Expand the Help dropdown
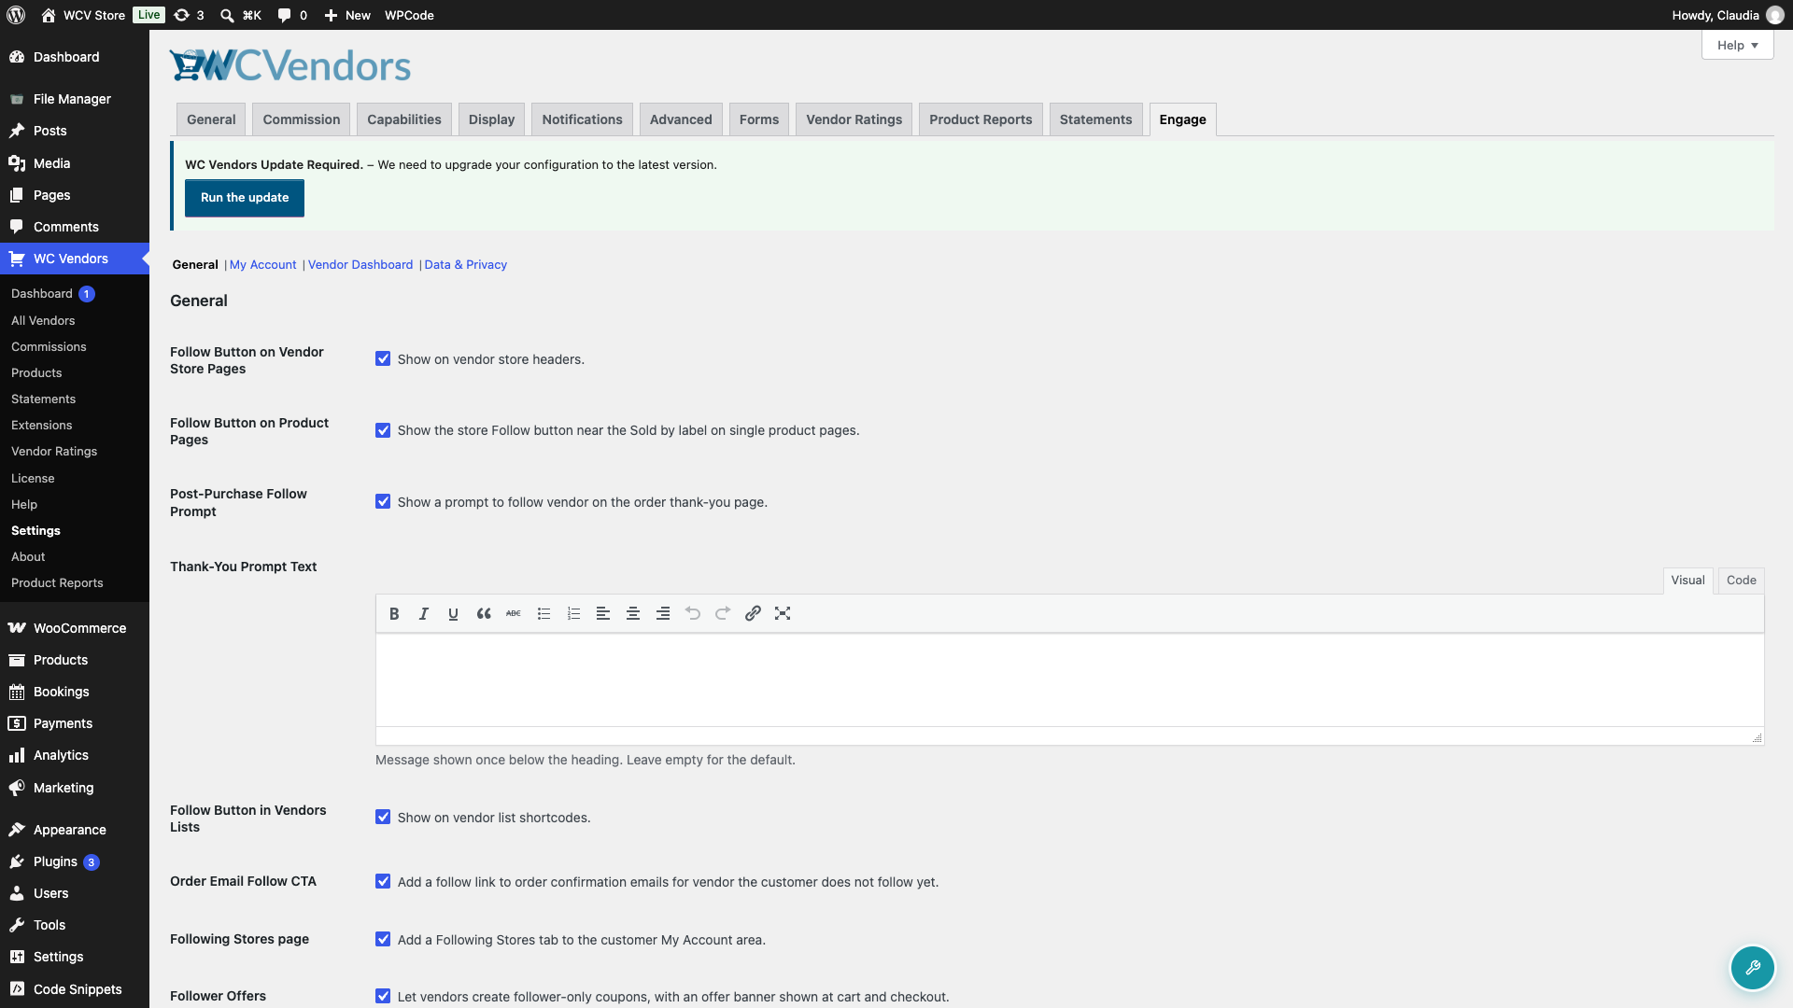 1737,45
